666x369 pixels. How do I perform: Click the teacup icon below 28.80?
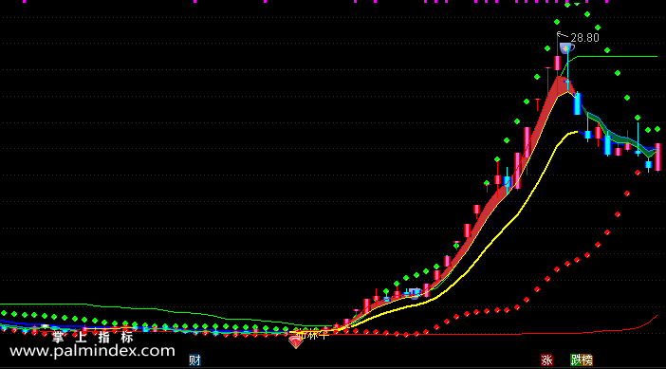[x=566, y=48]
